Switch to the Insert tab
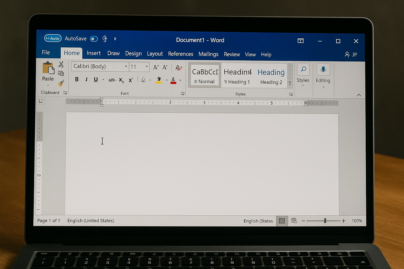Viewport: 404px width, 269px height. point(94,53)
